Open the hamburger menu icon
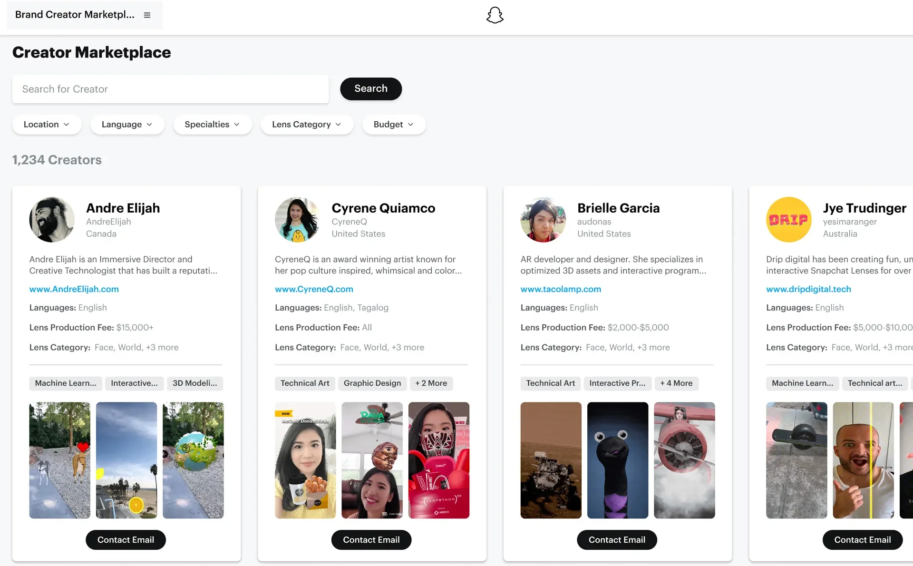The image size is (913, 566). pos(147,15)
